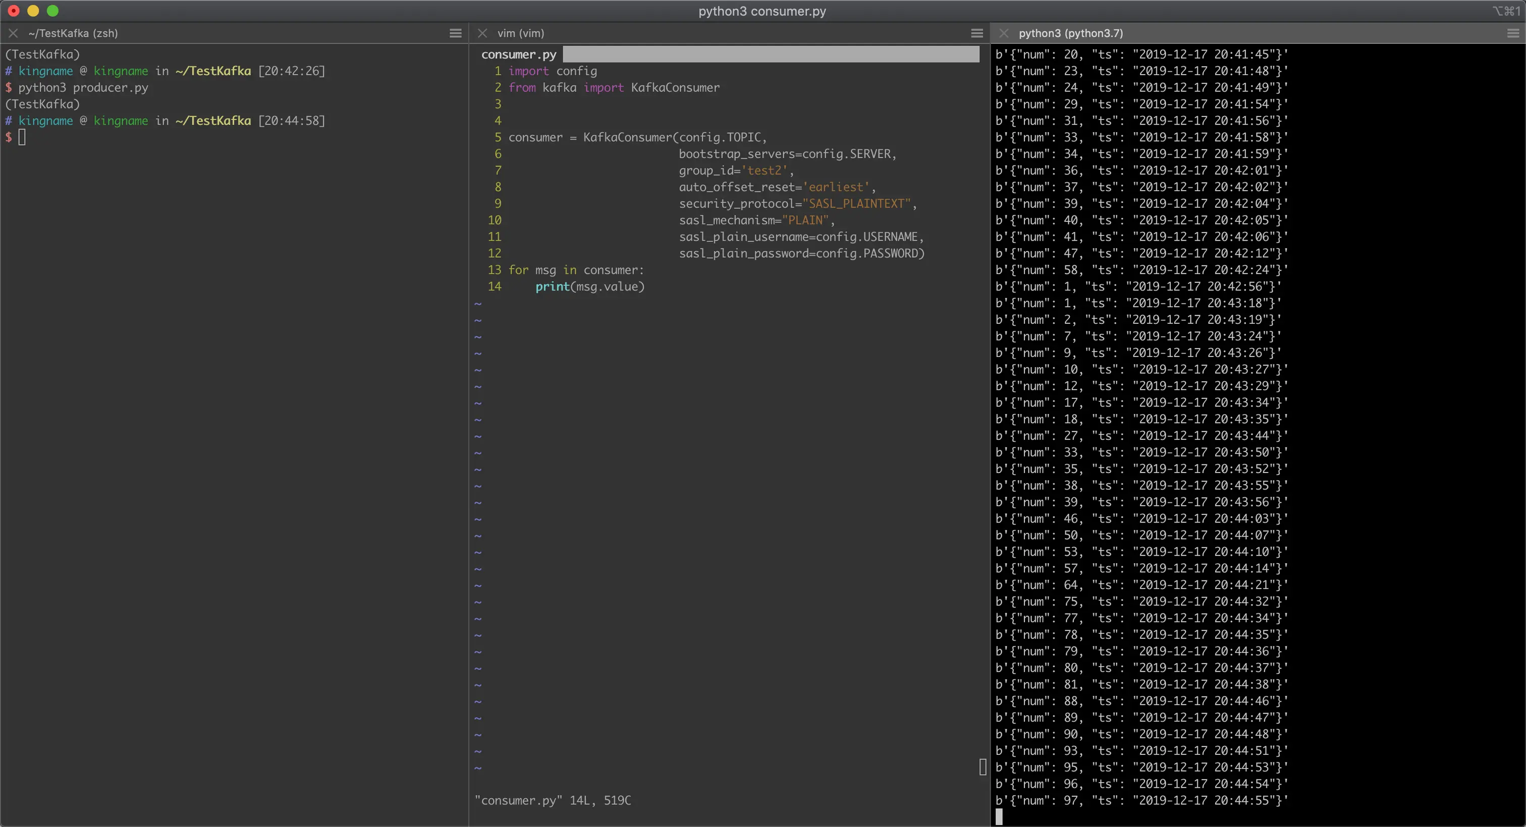Close the python3 (python3.7) pane
Image resolution: width=1526 pixels, height=827 pixels.
click(1004, 33)
